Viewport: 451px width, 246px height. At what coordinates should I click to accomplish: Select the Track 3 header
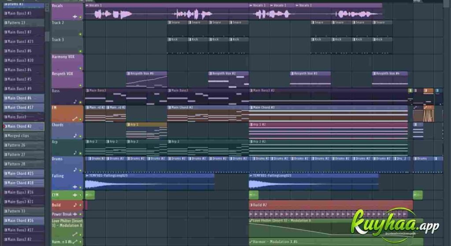coord(67,45)
